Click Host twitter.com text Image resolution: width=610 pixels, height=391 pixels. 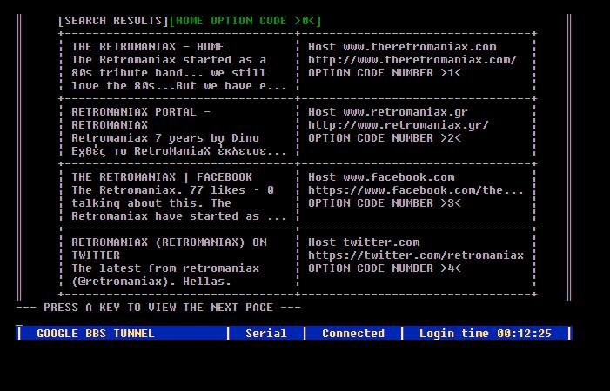click(x=364, y=242)
